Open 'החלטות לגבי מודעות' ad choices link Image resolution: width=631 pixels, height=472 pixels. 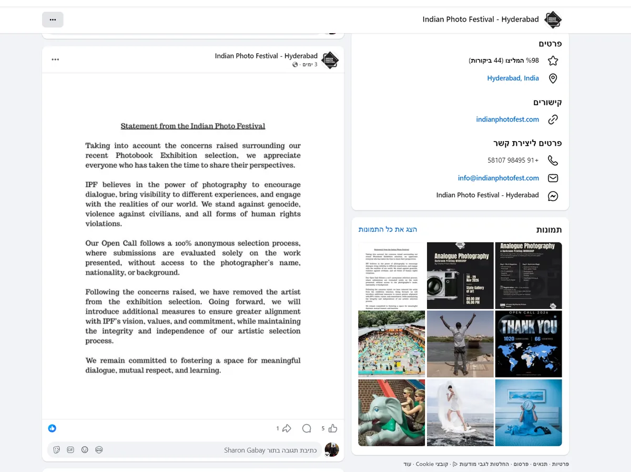tap(482, 464)
